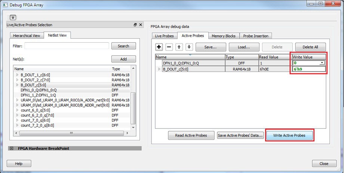Image resolution: width=344 pixels, height=173 pixels.
Task: Click the Filter text field
Action: point(67,46)
